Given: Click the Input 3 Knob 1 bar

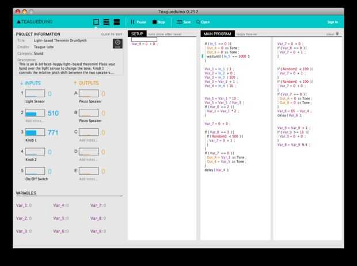Looking at the screenshot, I should (x=35, y=132).
